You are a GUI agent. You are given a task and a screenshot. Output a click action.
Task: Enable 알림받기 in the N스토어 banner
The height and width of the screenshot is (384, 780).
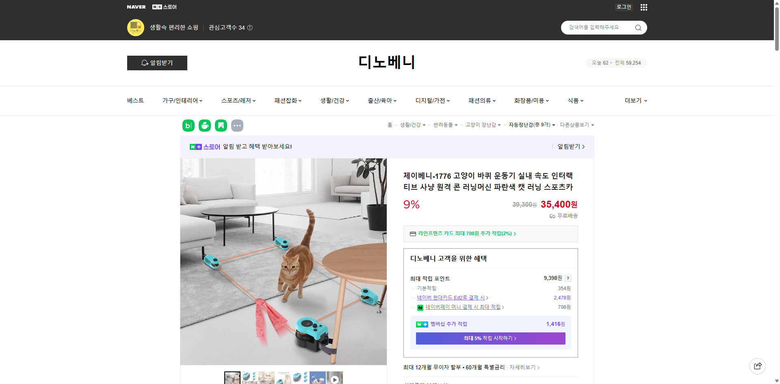coord(570,147)
